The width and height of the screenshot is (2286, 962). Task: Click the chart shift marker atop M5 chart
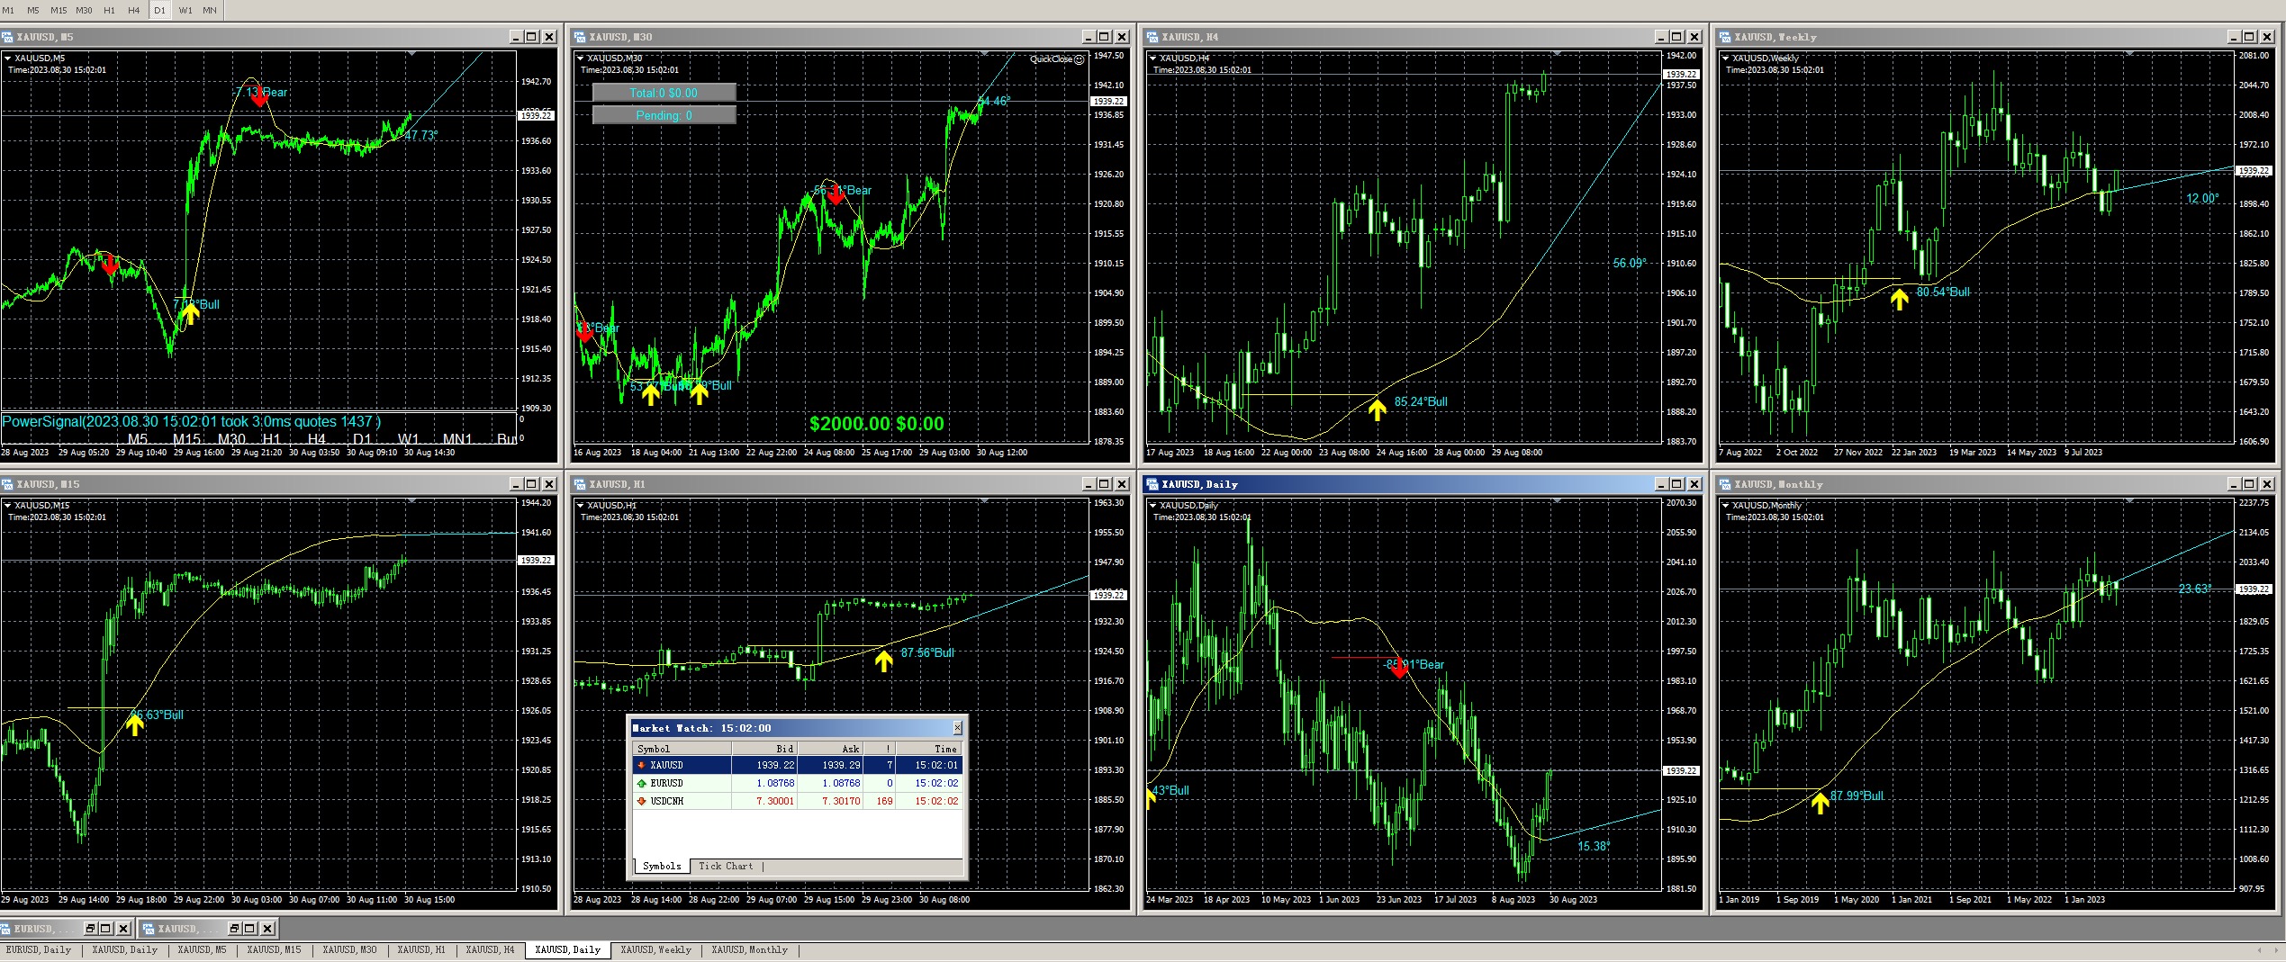click(411, 55)
